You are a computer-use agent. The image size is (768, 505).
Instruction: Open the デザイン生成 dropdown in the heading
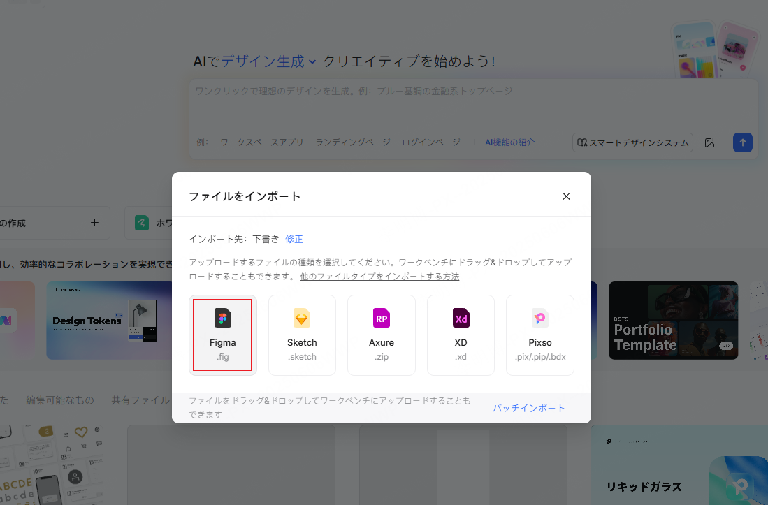(x=268, y=61)
